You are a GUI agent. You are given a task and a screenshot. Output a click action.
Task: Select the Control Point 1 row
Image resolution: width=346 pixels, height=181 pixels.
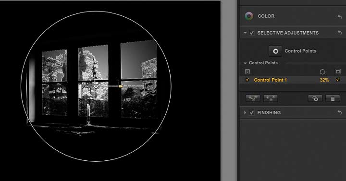pyautogui.click(x=292, y=80)
